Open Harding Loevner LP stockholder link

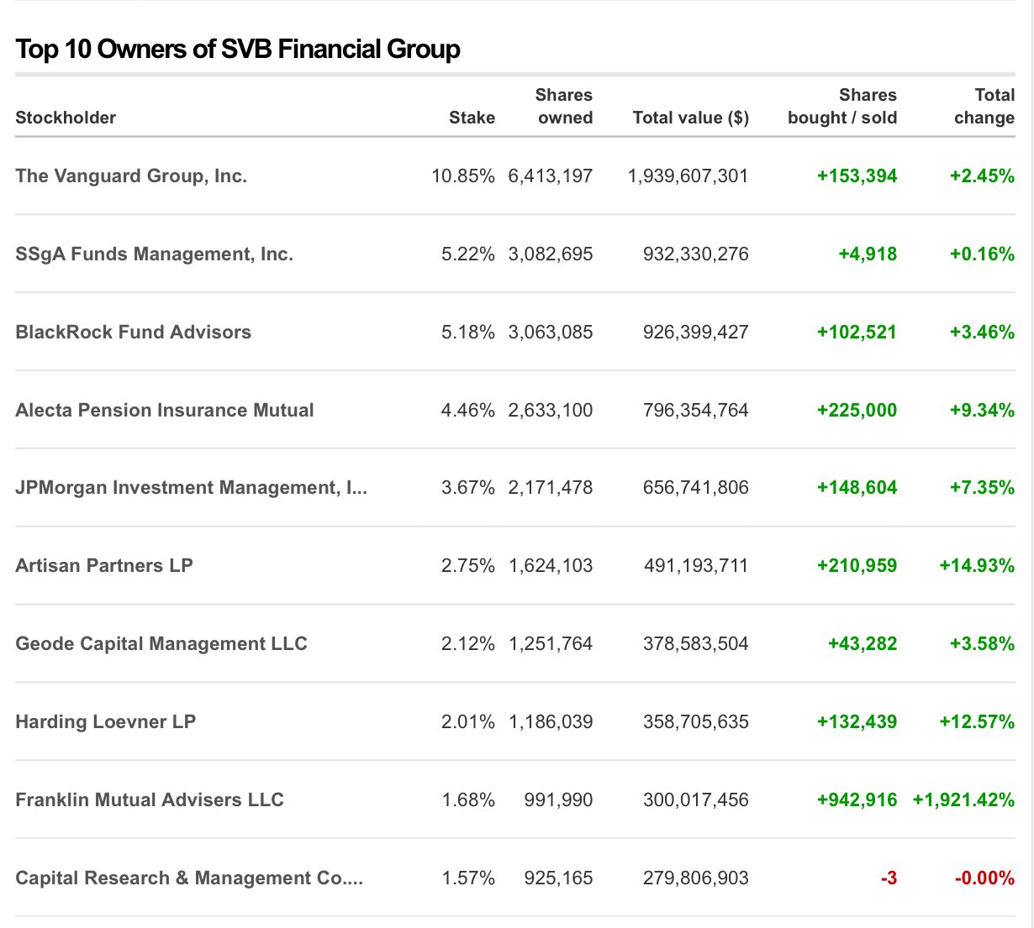click(106, 722)
